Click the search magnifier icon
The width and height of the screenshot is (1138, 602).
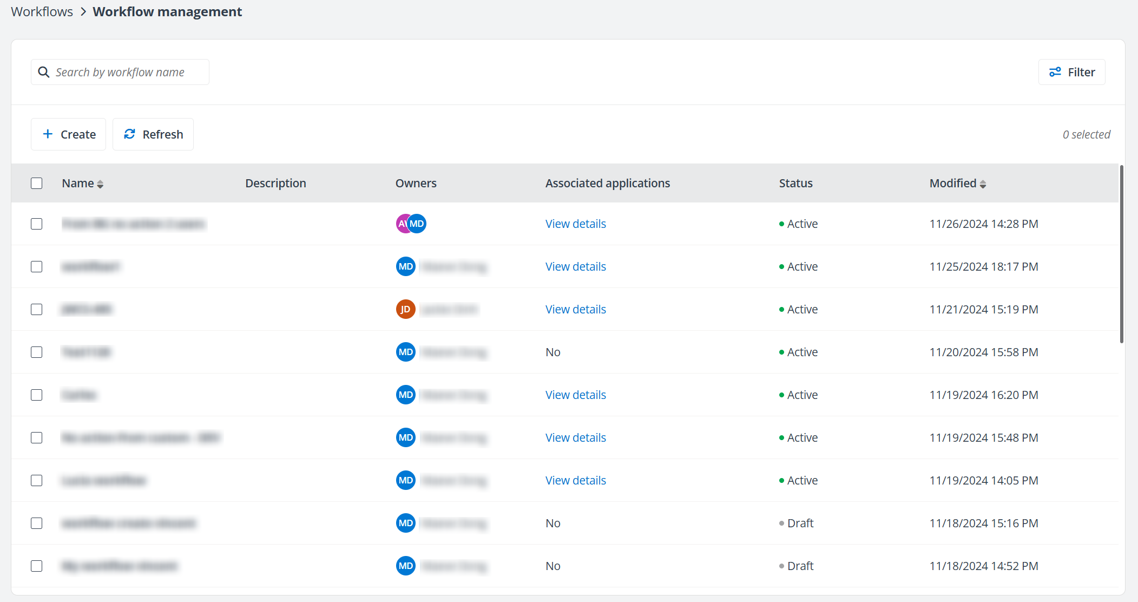(x=44, y=72)
